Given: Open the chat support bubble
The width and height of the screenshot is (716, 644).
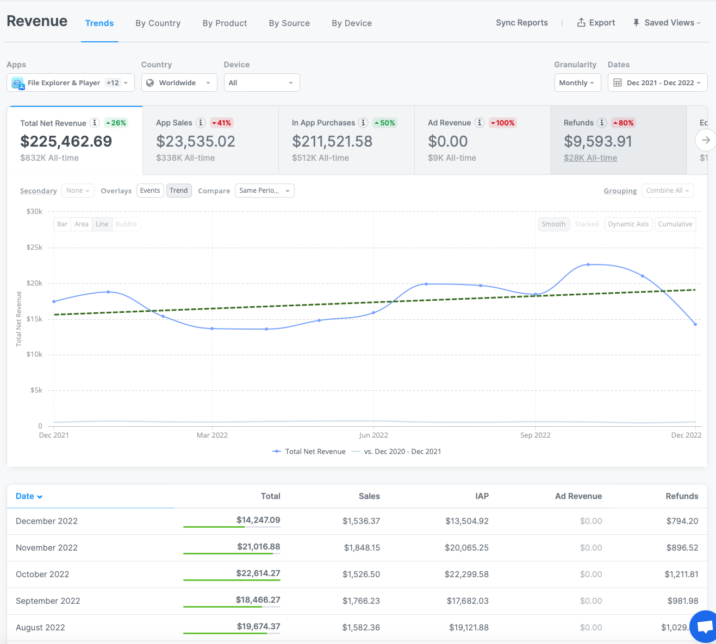Looking at the screenshot, I should tap(705, 627).
